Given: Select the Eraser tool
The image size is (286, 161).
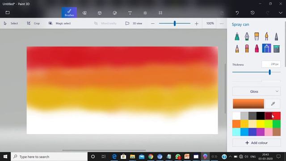Looking at the screenshot, I should [x=247, y=49].
